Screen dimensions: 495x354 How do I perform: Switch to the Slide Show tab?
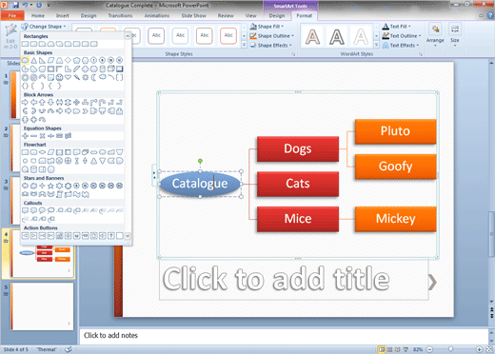(193, 15)
